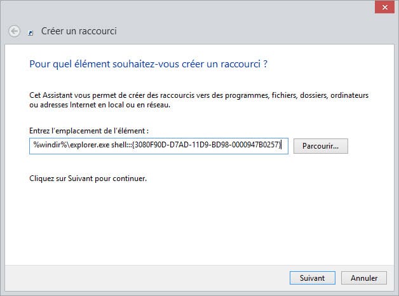Click Cliquez sur Suivant pour continuer text
The width and height of the screenshot is (399, 296).
pyautogui.click(x=88, y=178)
